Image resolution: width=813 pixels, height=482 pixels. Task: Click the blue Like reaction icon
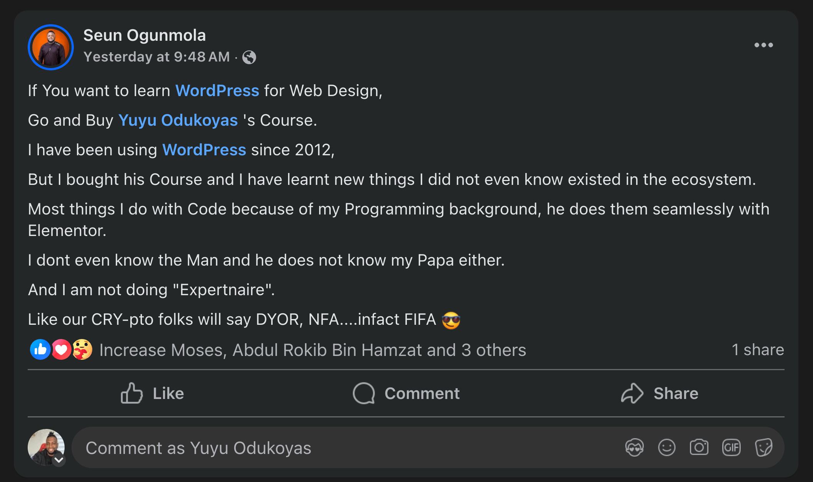click(40, 349)
